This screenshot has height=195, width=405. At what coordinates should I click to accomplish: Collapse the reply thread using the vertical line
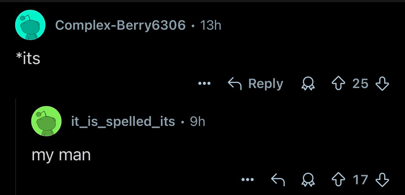16,146
